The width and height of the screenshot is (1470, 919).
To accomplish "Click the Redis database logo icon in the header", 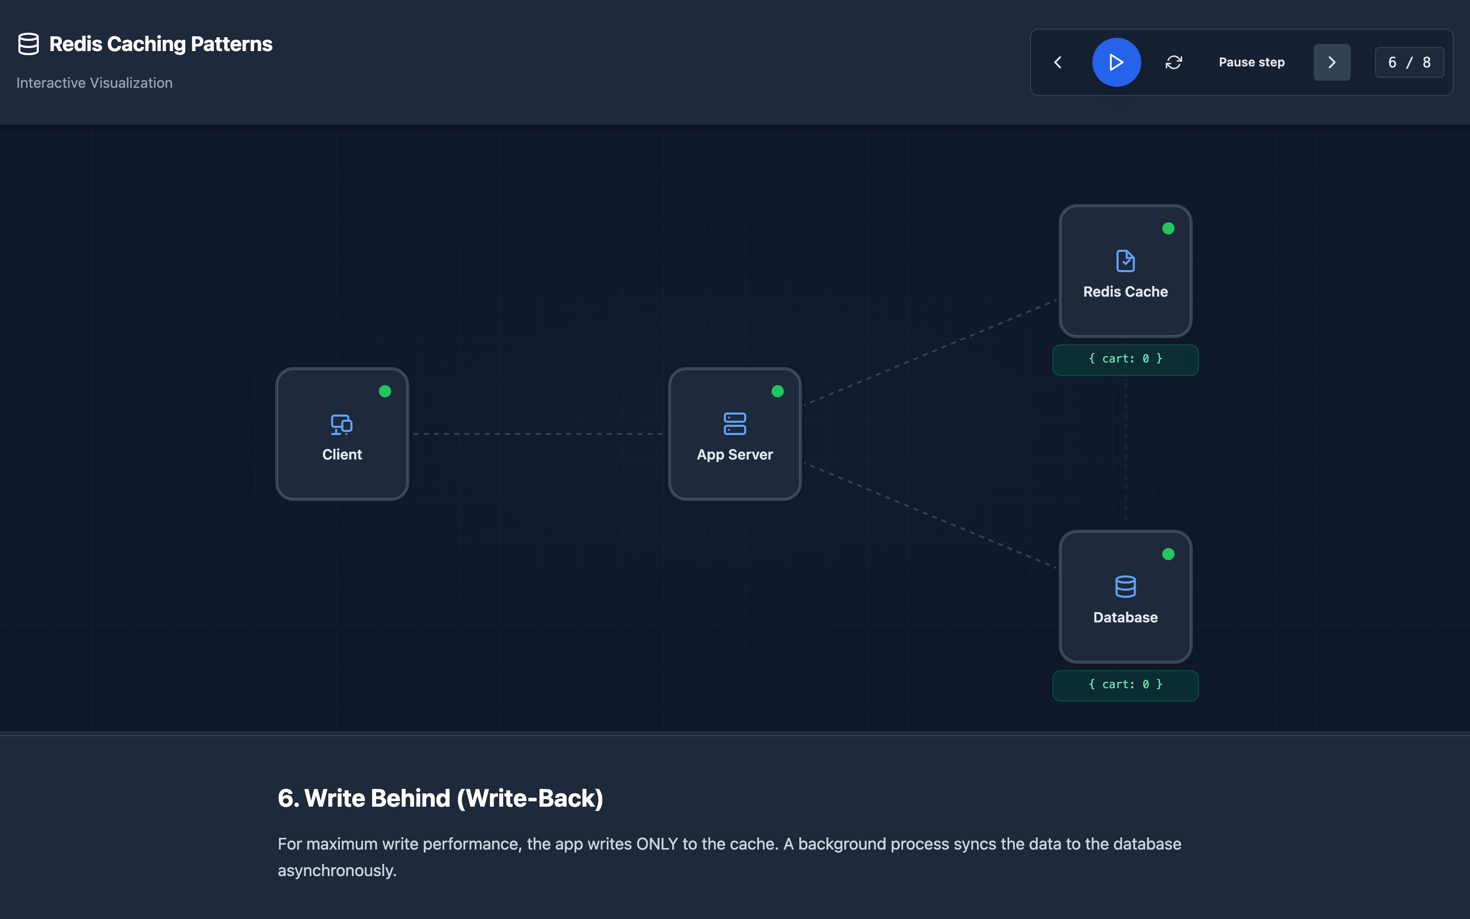I will point(29,44).
